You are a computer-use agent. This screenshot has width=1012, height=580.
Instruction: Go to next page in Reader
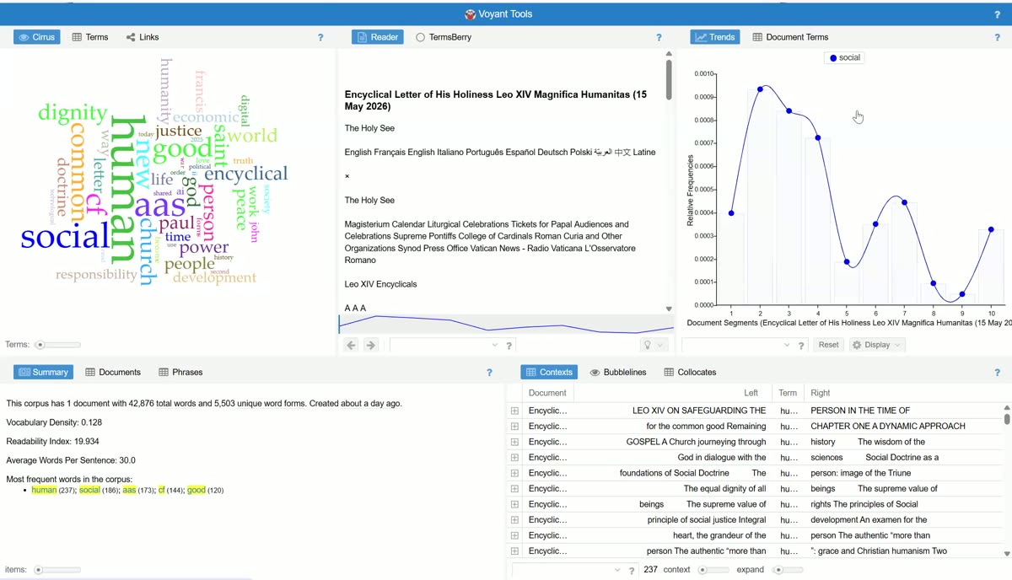pyautogui.click(x=370, y=345)
